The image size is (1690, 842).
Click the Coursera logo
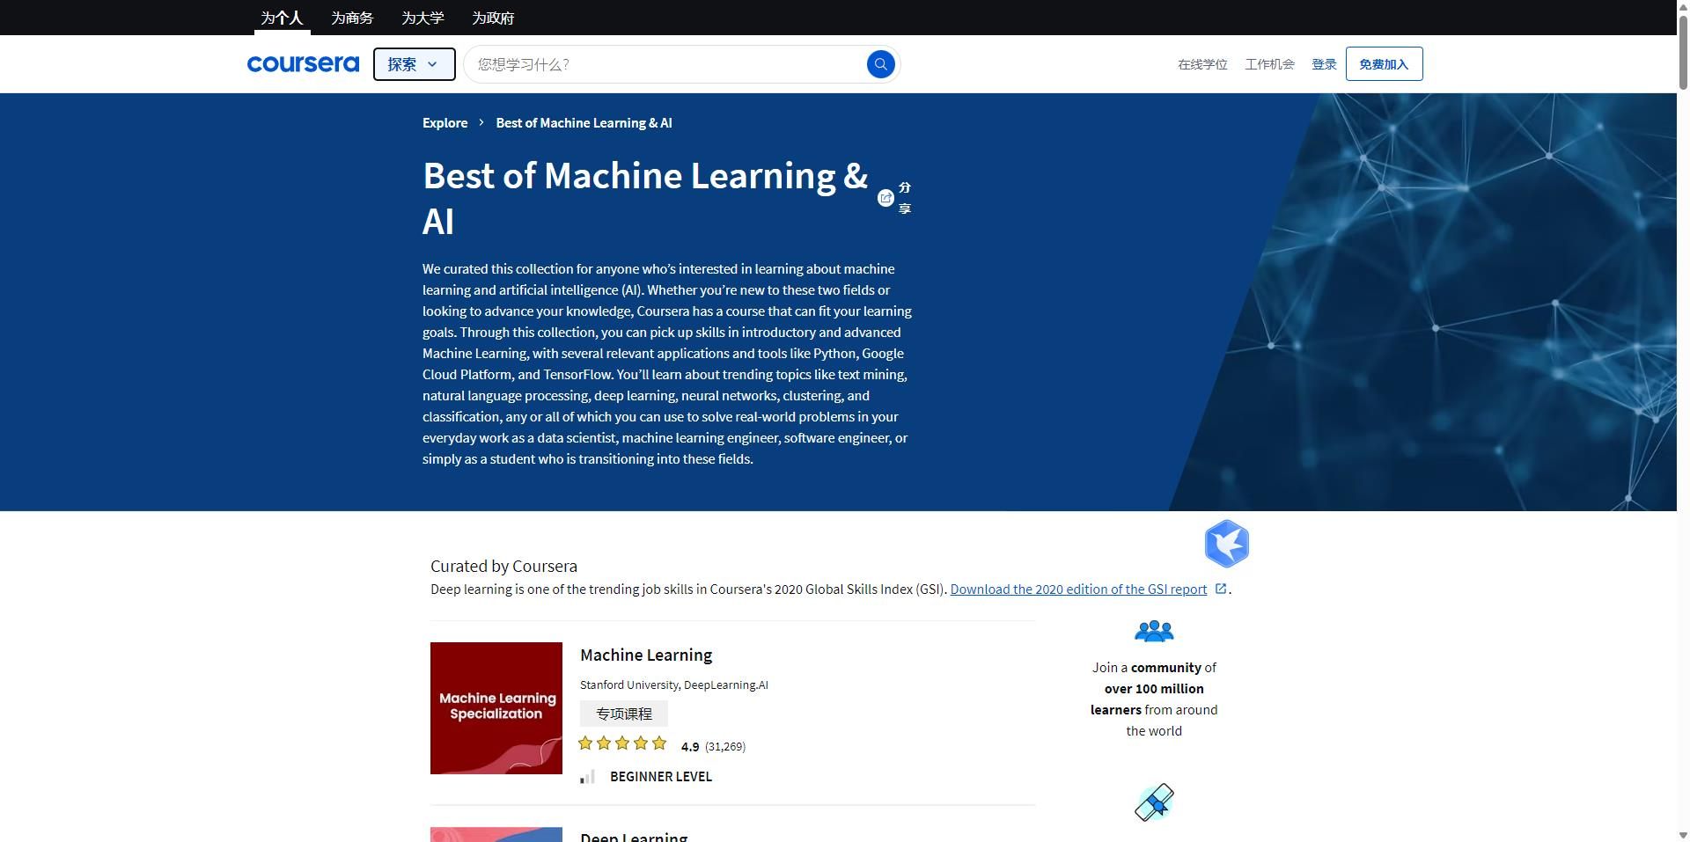coord(303,63)
